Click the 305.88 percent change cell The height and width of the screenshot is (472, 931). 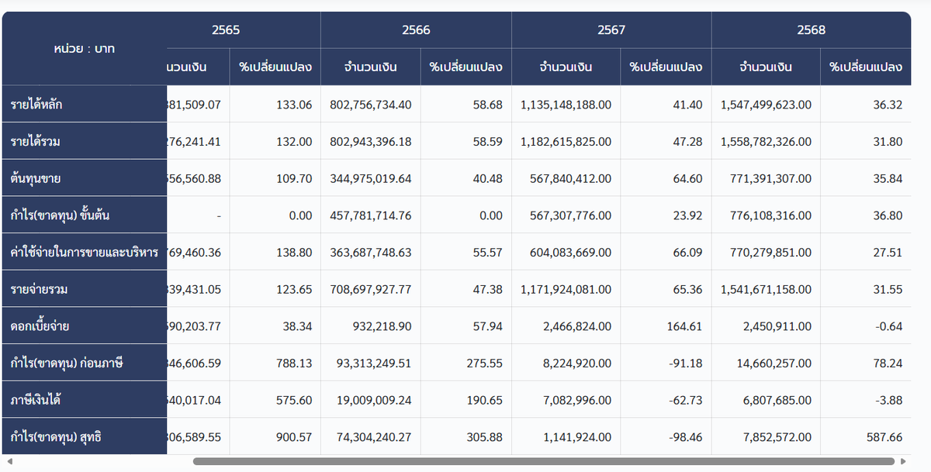pyautogui.click(x=466, y=437)
